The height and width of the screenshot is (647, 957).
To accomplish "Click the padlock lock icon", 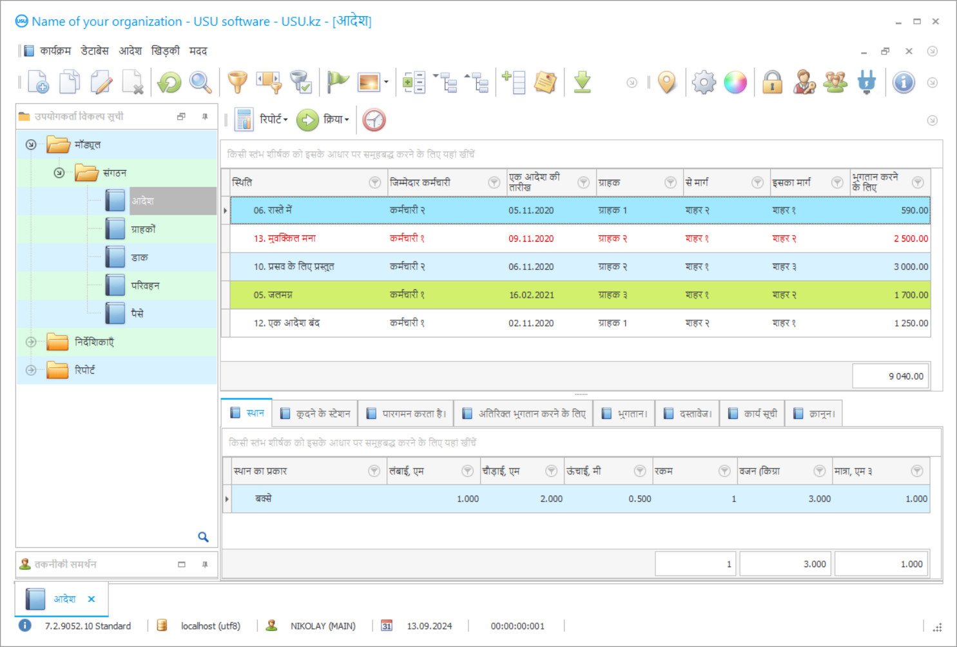I will [772, 82].
